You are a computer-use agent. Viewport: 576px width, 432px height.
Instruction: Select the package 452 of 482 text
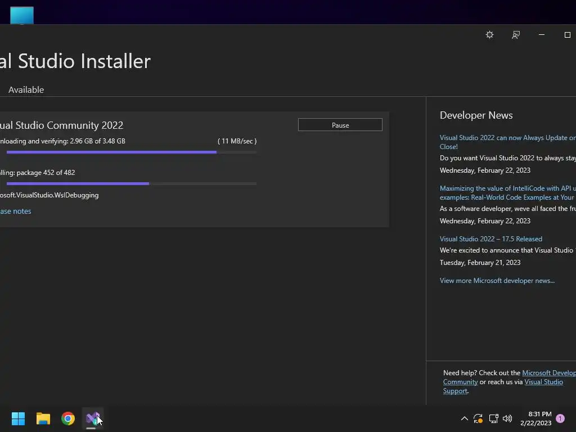point(46,173)
